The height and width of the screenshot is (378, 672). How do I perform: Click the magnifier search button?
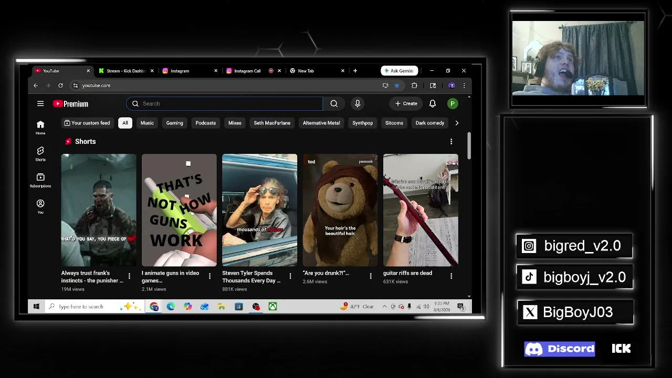coord(334,103)
